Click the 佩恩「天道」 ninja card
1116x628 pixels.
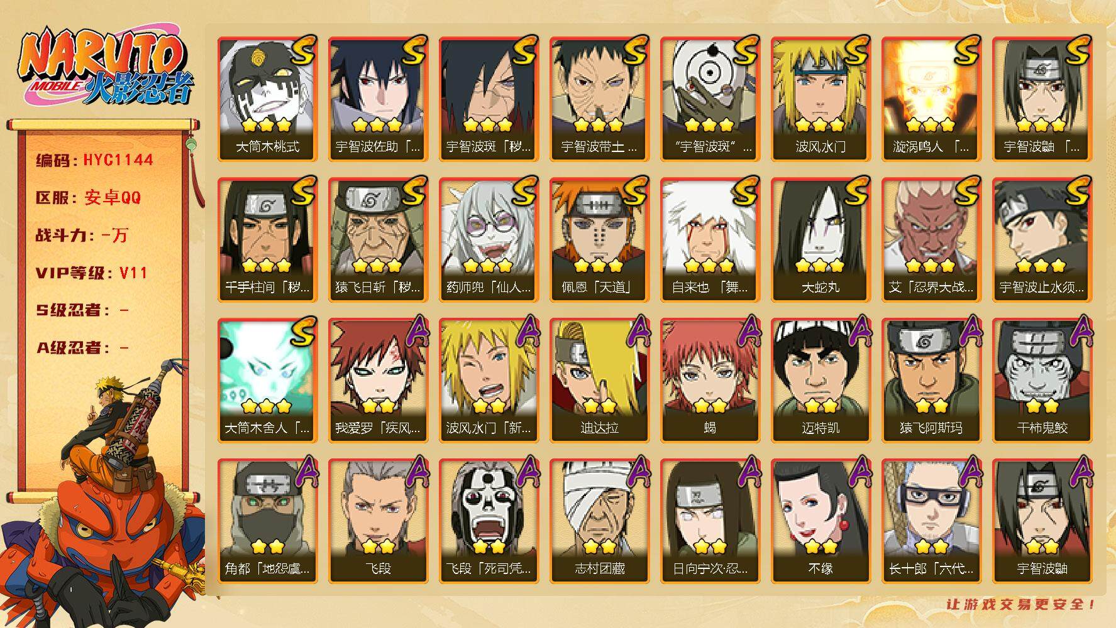coord(600,240)
